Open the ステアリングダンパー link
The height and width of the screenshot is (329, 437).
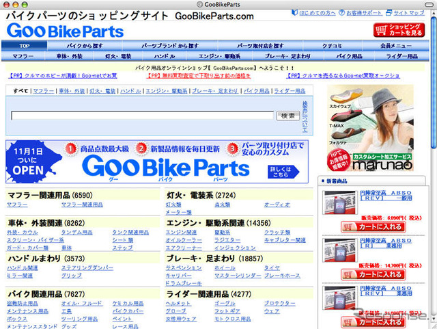[87, 268]
